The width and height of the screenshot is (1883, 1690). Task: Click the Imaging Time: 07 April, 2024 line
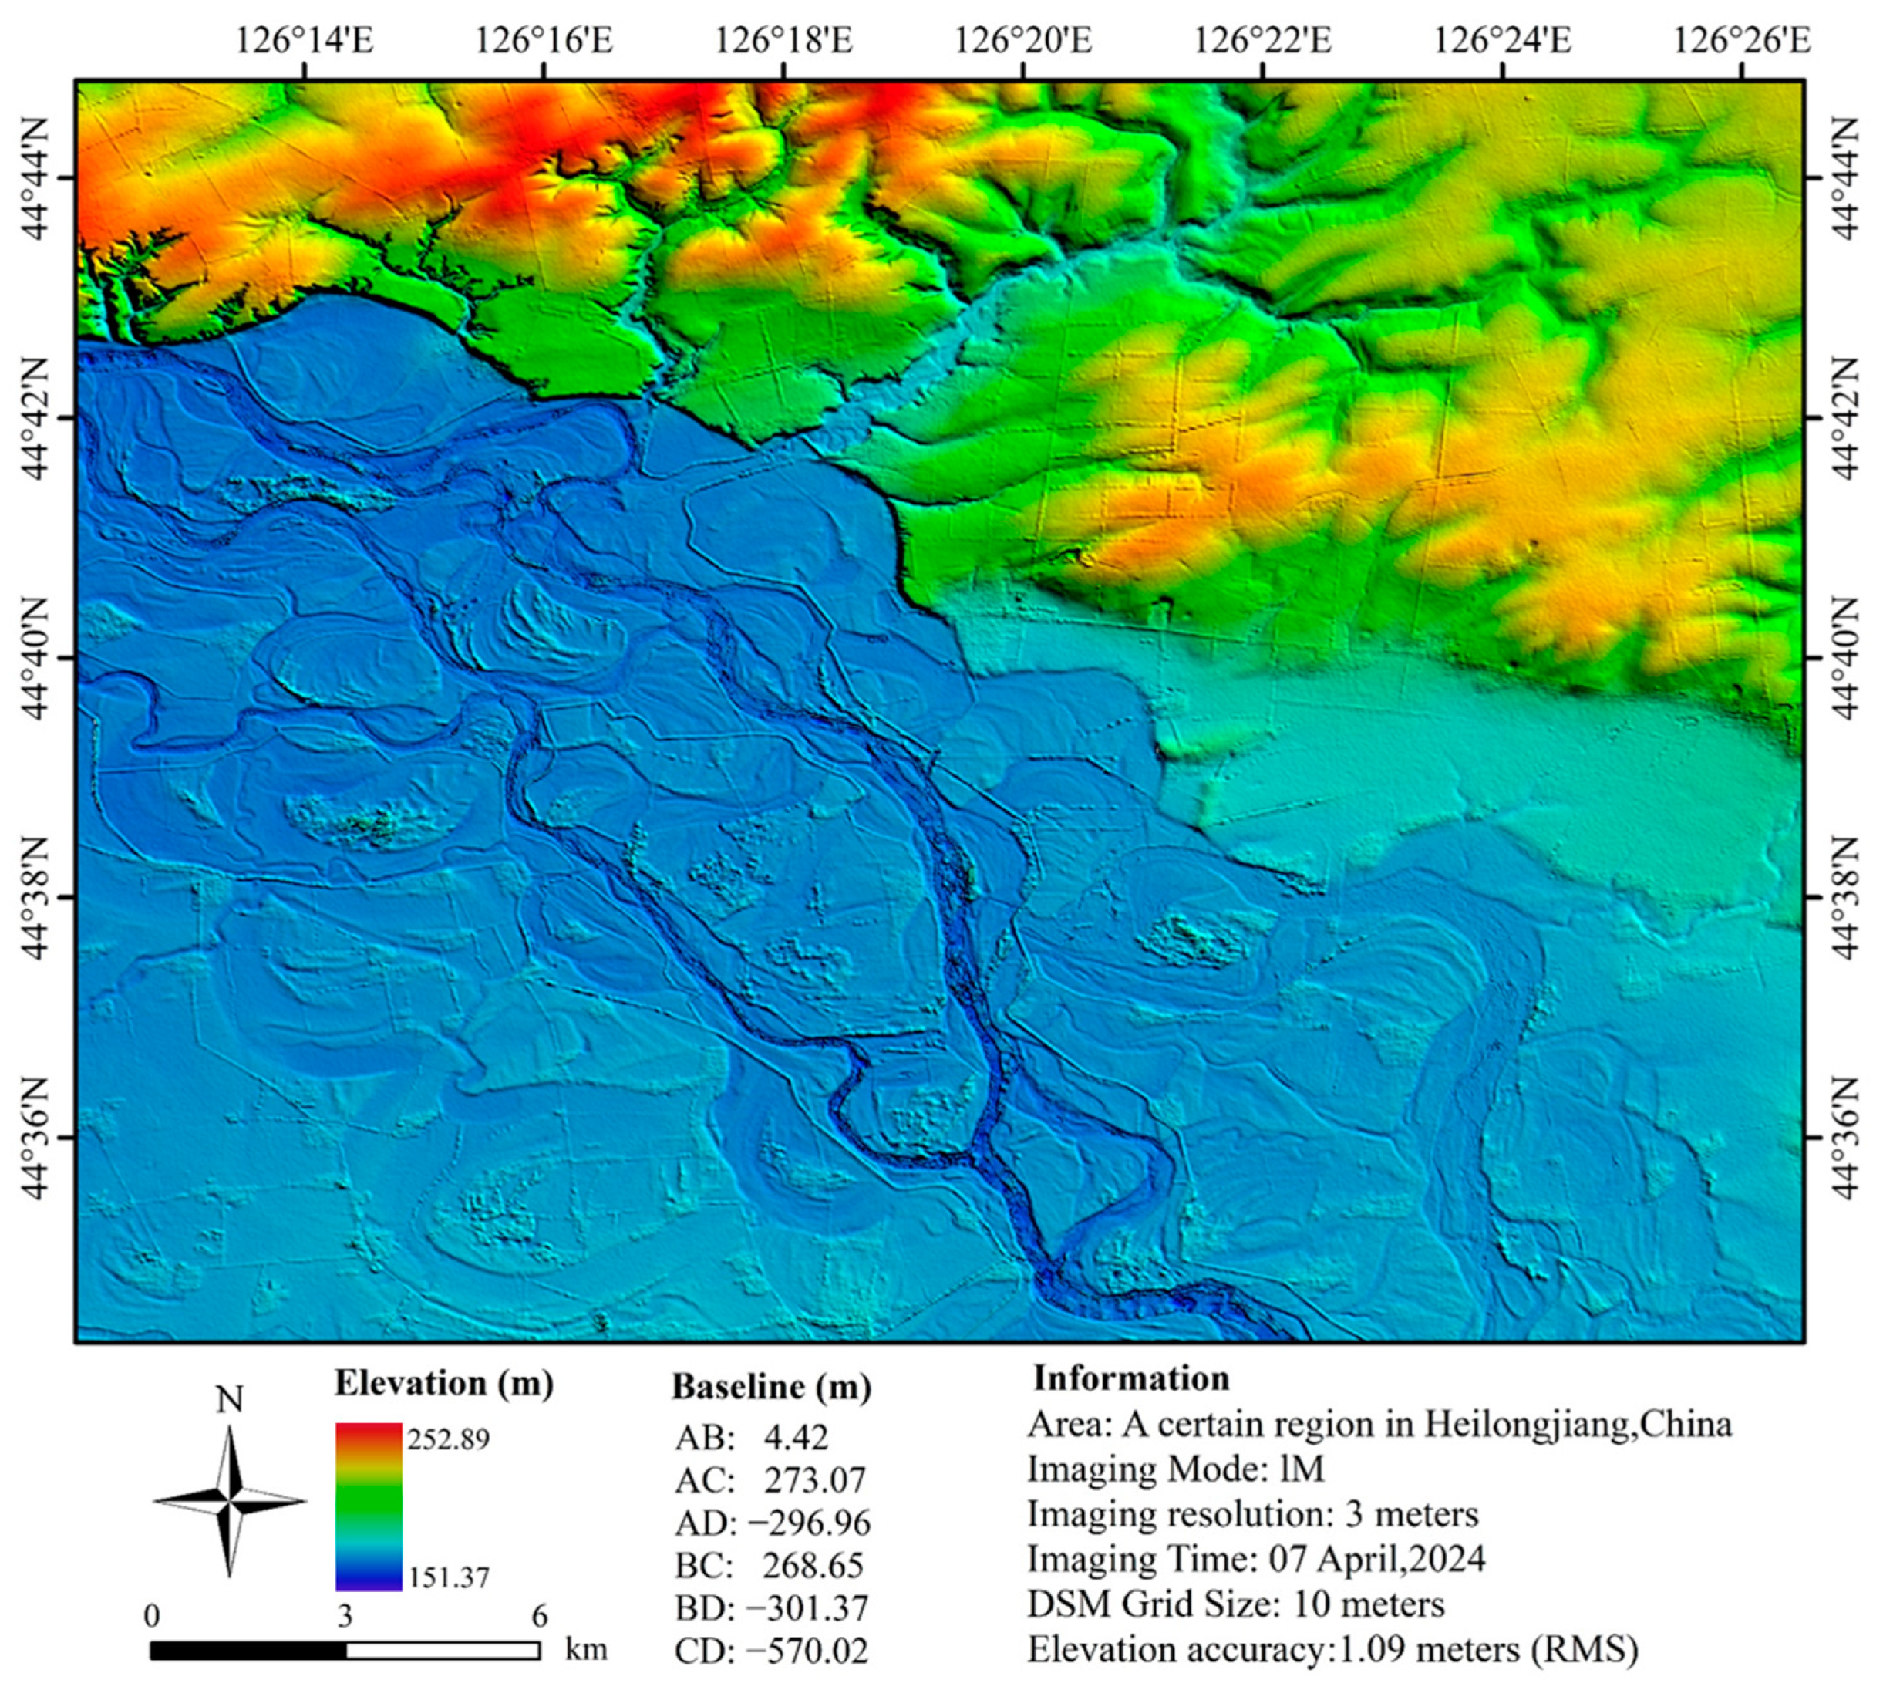pyautogui.click(x=1255, y=1559)
